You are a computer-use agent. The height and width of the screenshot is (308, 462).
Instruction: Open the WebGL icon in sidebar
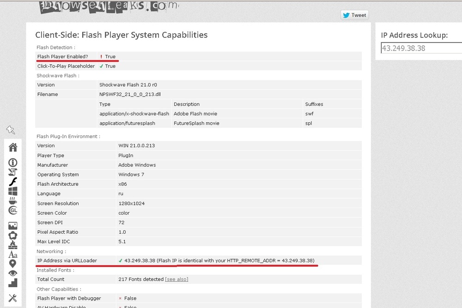pyautogui.click(x=12, y=210)
